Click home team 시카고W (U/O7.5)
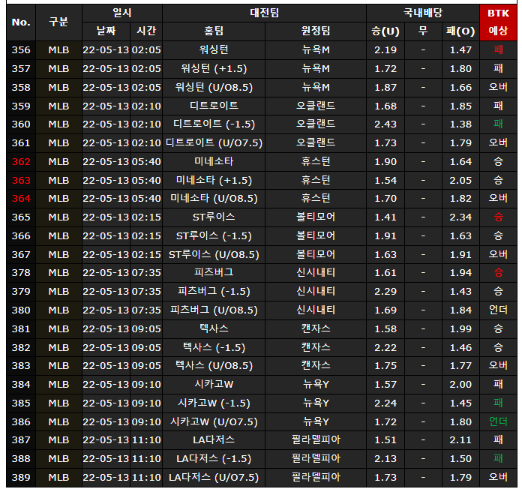This screenshot has width=522, height=492. point(214,422)
